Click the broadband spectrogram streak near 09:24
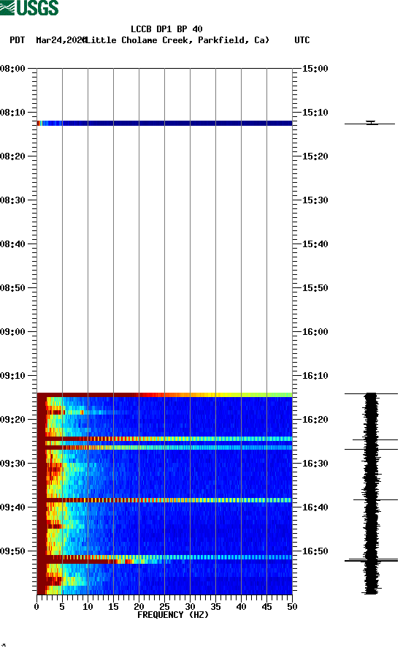The image size is (403, 653). pyautogui.click(x=164, y=439)
